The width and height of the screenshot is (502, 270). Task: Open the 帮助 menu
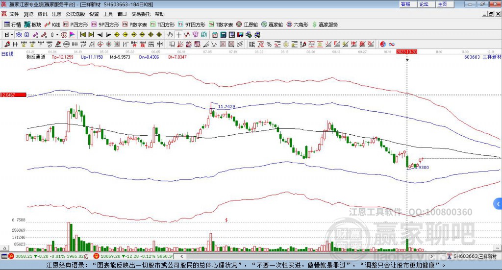(x=159, y=14)
